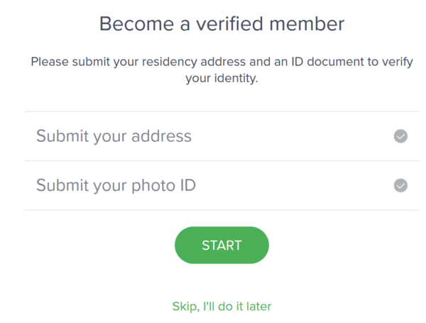Click the checkmark icon beside Submit your photo ID
Viewport: 426px width, 323px height.
click(400, 185)
